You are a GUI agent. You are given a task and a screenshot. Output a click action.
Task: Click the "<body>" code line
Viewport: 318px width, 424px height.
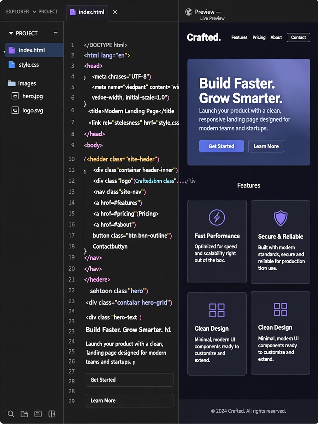click(x=93, y=145)
